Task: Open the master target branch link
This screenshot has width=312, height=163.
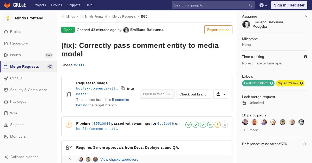Action: [x=82, y=94]
